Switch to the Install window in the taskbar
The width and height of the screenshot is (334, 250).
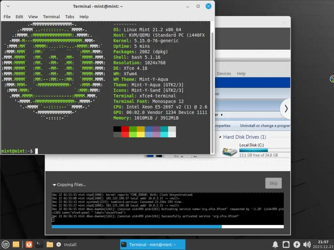coord(67,245)
